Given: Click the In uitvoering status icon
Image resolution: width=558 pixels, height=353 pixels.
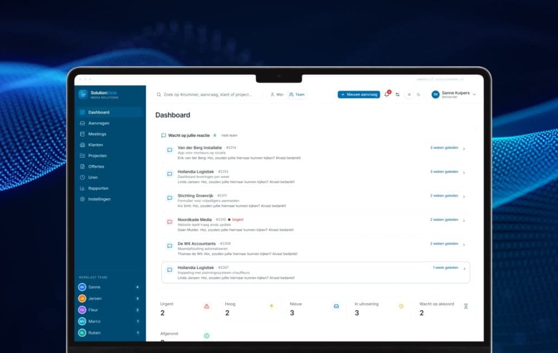Looking at the screenshot, I should click(401, 306).
